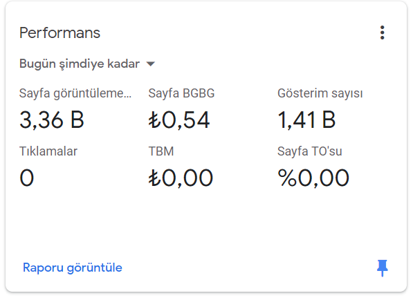This screenshot has height=300, width=413.
Task: Open 'Bugün şimdiye kadar' period selector
Action: (x=87, y=64)
